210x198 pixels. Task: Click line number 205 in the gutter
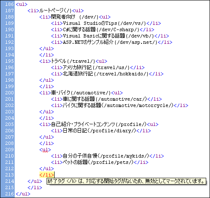pos(9,124)
